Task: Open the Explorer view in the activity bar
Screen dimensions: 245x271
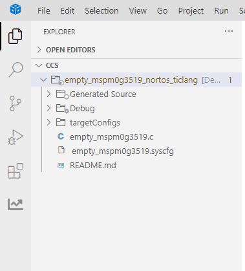Action: coord(16,36)
